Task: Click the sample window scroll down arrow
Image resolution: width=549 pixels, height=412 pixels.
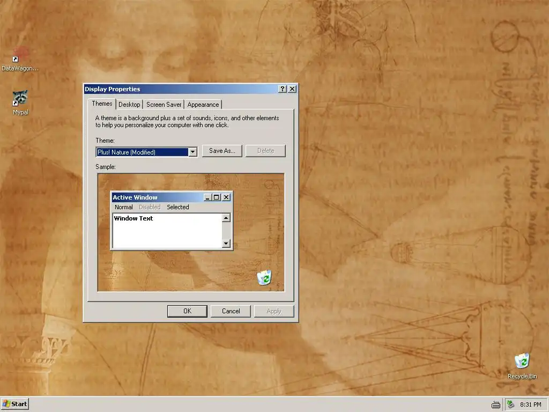Action: tap(226, 243)
